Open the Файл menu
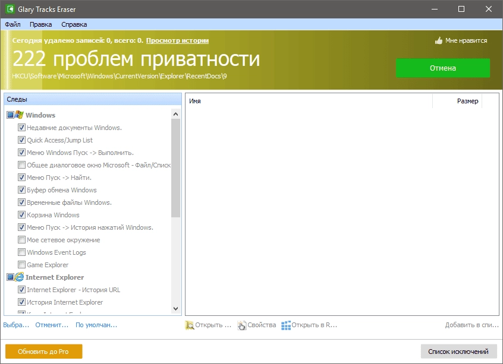This screenshot has width=503, height=364. tap(12, 24)
